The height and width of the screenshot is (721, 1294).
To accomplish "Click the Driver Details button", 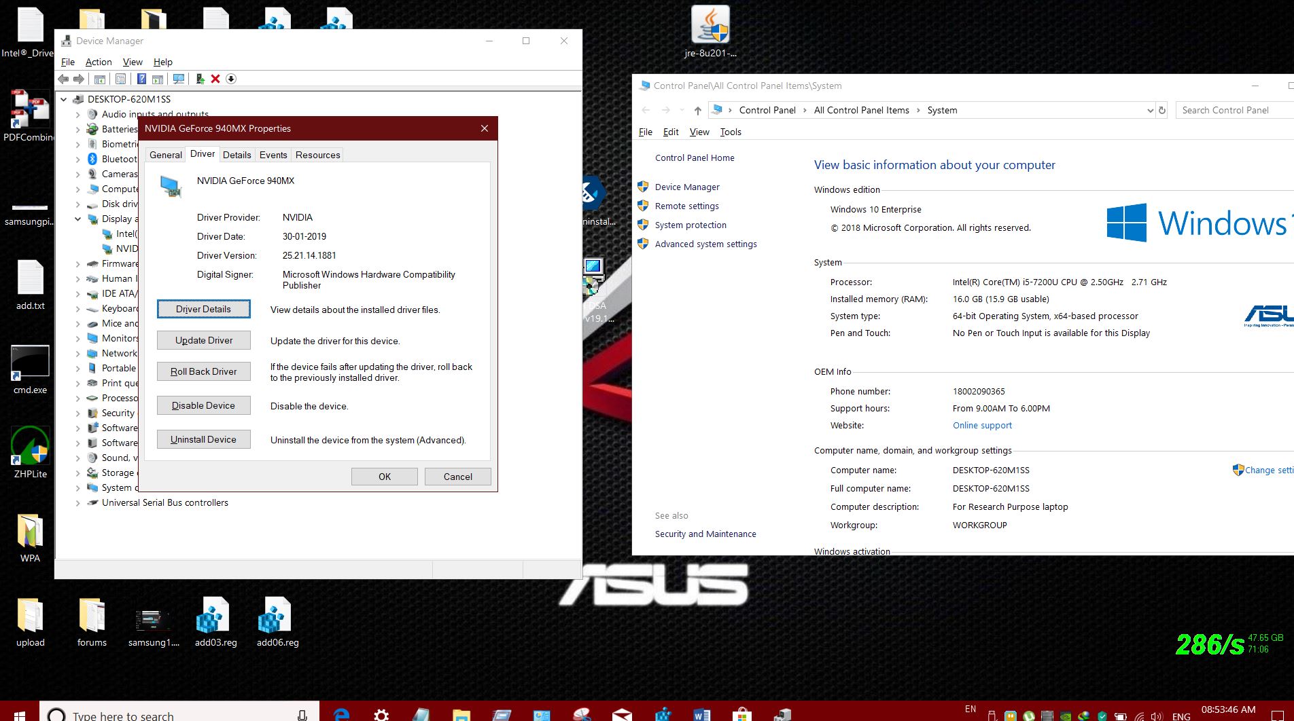I will click(204, 309).
